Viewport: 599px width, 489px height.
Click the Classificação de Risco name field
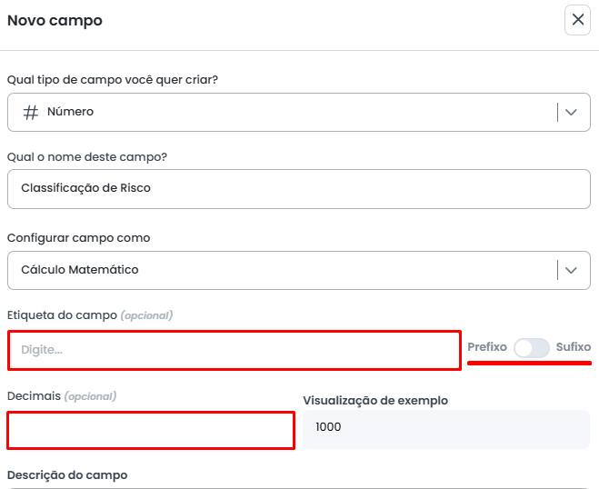click(298, 189)
